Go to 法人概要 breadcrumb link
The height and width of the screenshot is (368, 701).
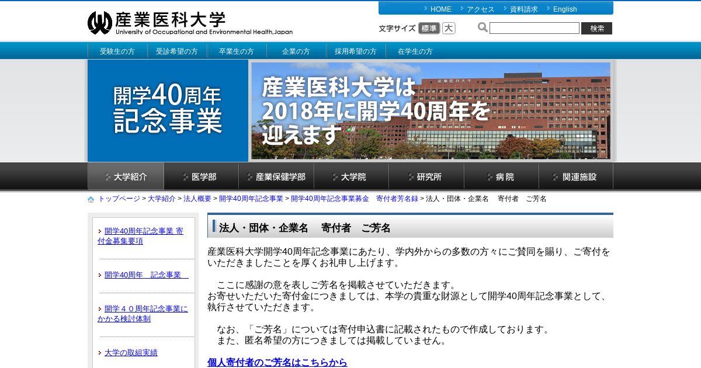pos(197,199)
